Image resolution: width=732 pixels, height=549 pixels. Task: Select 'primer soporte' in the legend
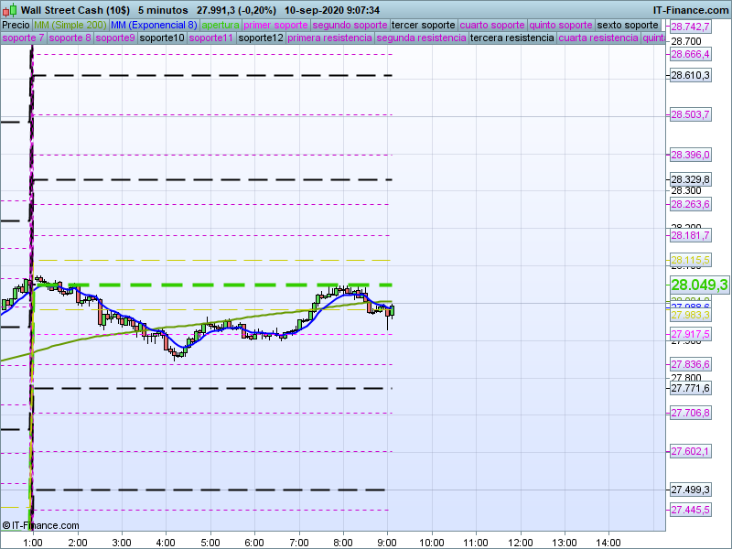pyautogui.click(x=275, y=25)
